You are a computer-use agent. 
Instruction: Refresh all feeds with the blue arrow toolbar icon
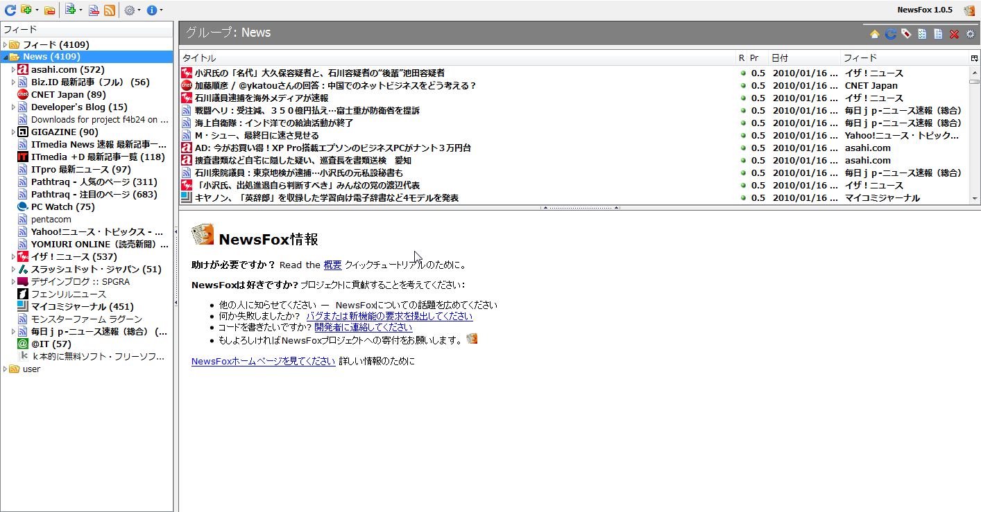(10, 10)
